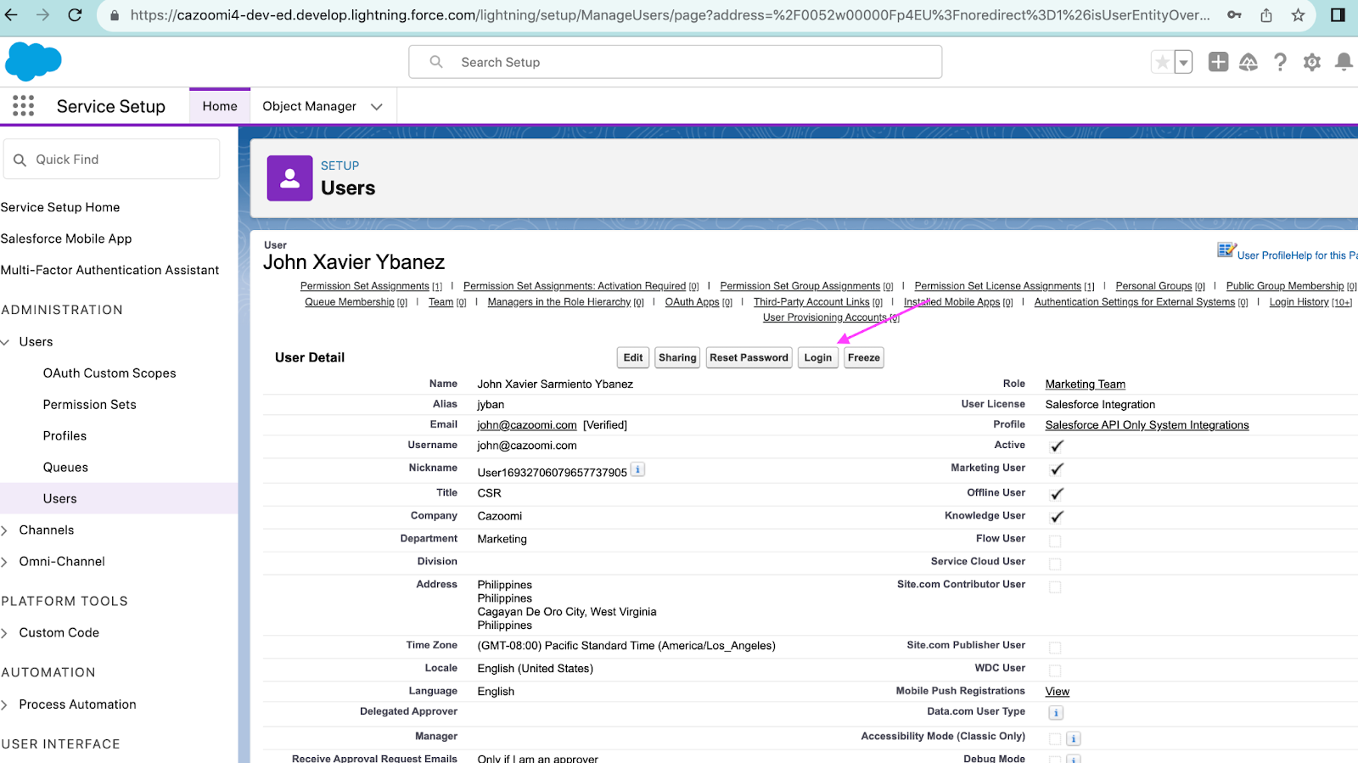
Task: Click the Marketing User checkbox
Action: 1057,469
